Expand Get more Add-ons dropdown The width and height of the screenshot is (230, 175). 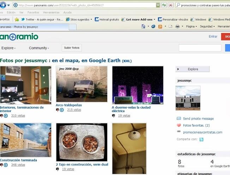(x=154, y=19)
